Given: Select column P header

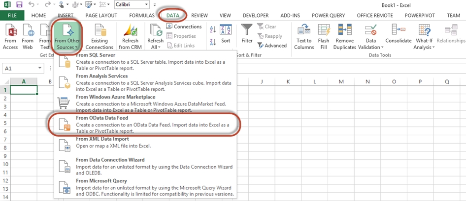Looking at the screenshot, I should [420, 81].
